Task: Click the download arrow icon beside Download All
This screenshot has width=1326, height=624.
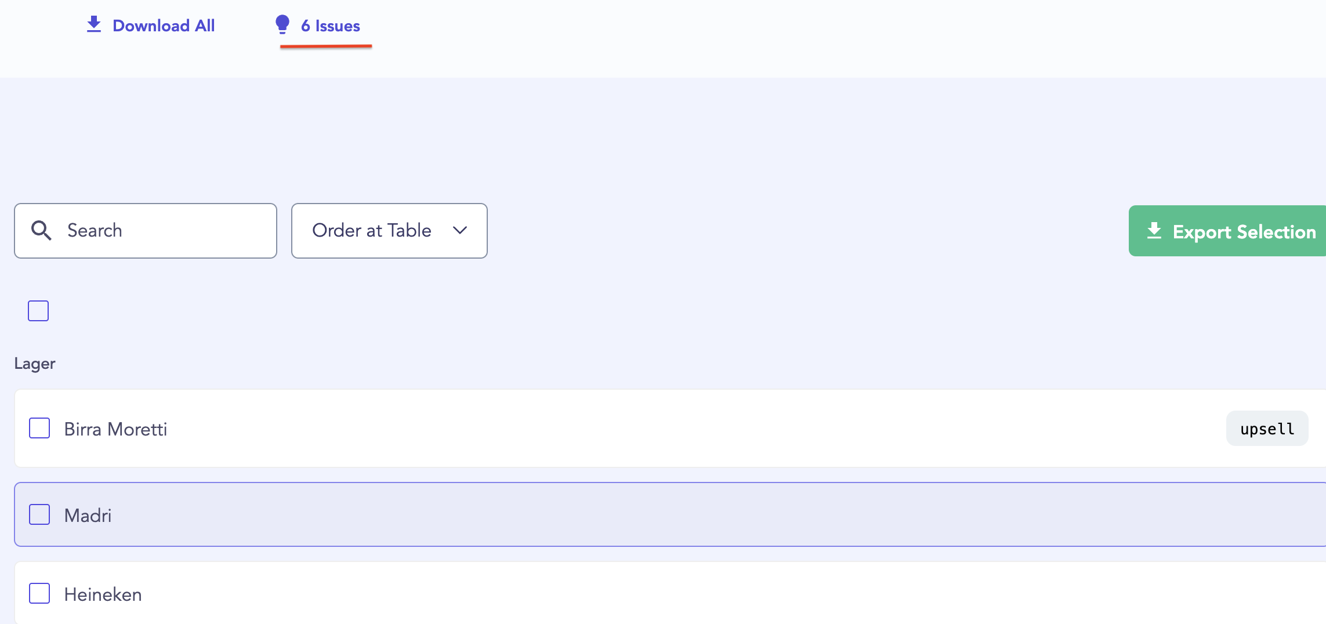Action: point(94,24)
